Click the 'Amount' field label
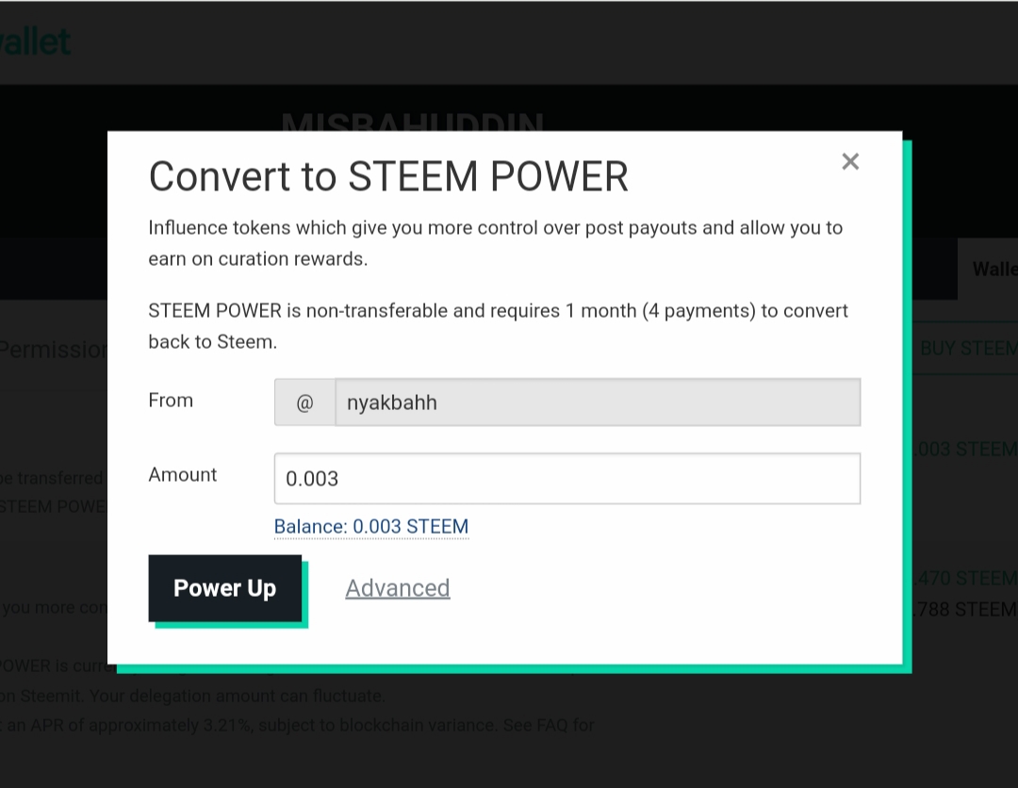The image size is (1018, 788). (x=183, y=474)
